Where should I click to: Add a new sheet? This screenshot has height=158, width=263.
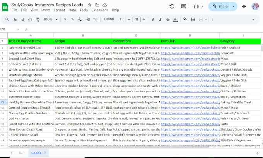coord(12,153)
